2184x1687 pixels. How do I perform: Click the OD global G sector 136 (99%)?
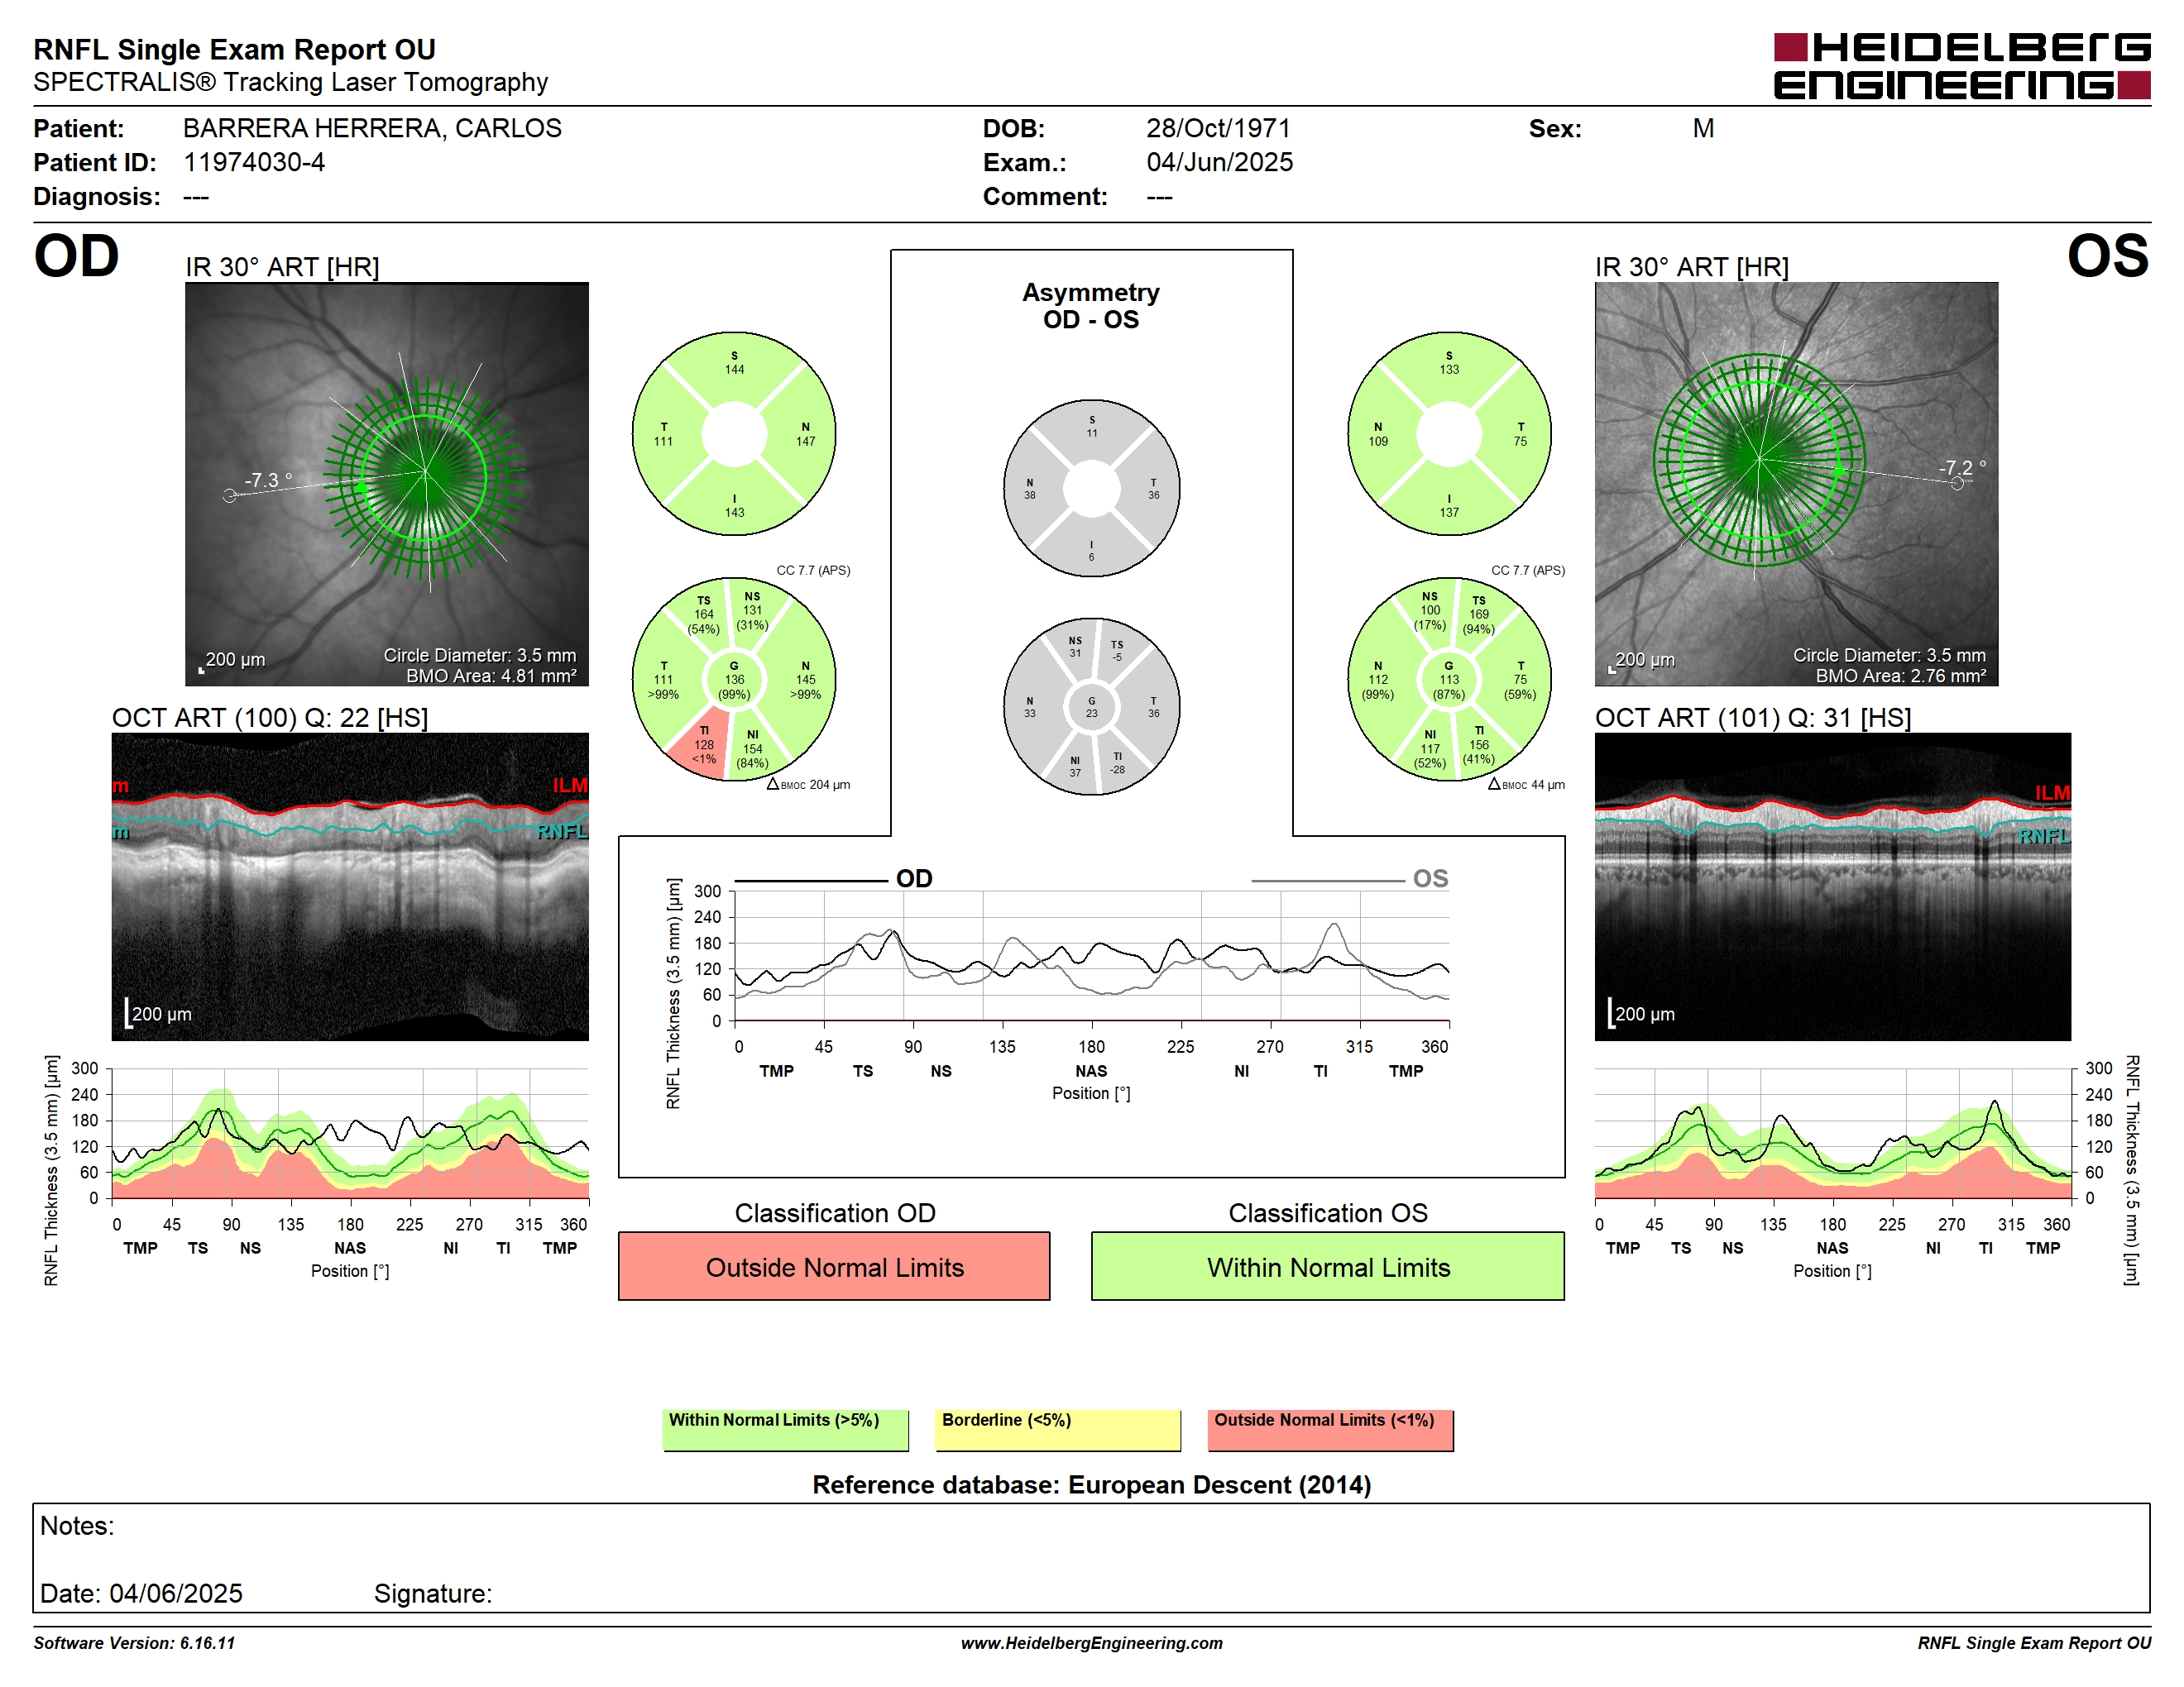(734, 680)
